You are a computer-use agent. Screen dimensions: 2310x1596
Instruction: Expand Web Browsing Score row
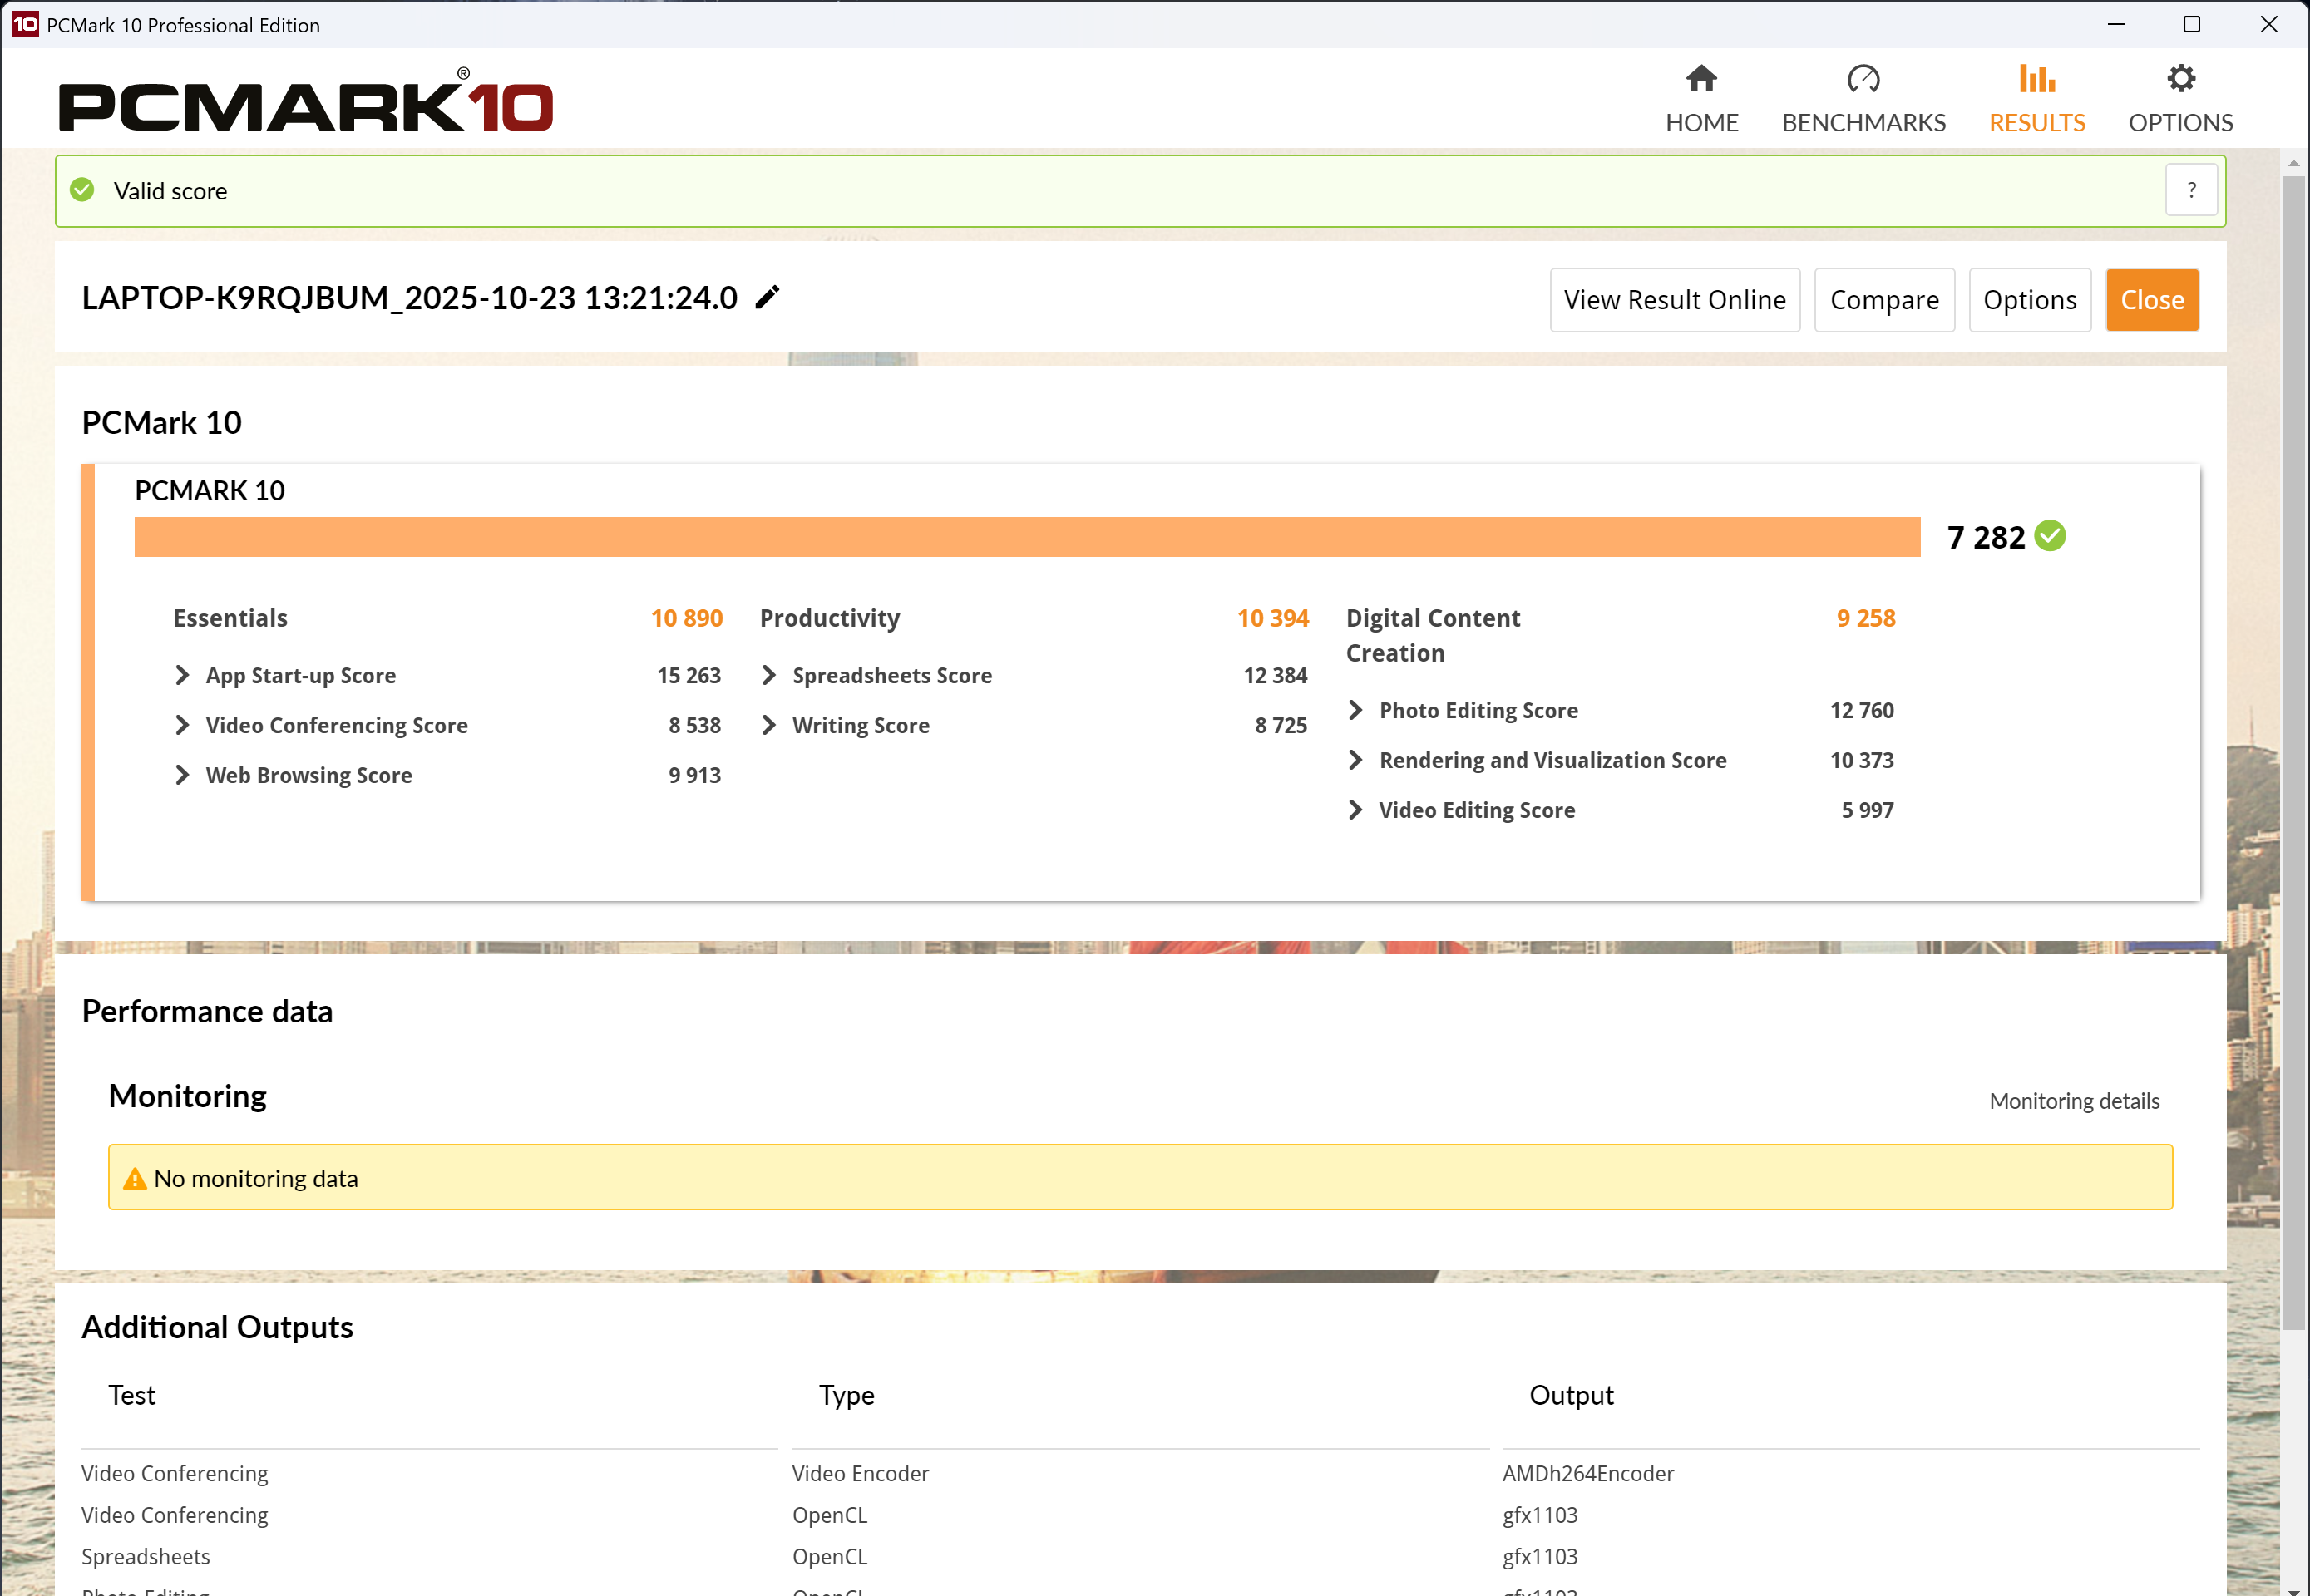pyautogui.click(x=182, y=776)
